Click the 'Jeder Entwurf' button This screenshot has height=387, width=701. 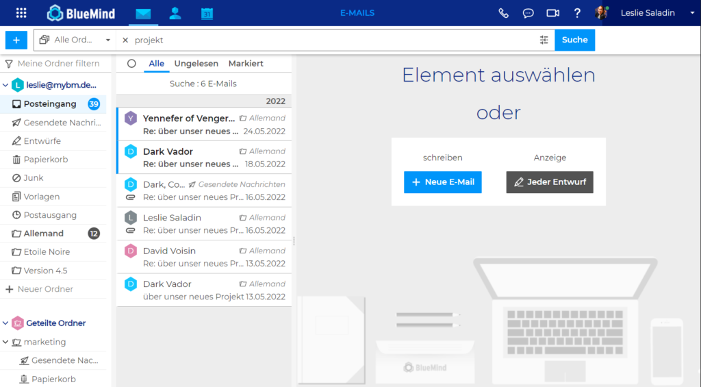tap(550, 182)
